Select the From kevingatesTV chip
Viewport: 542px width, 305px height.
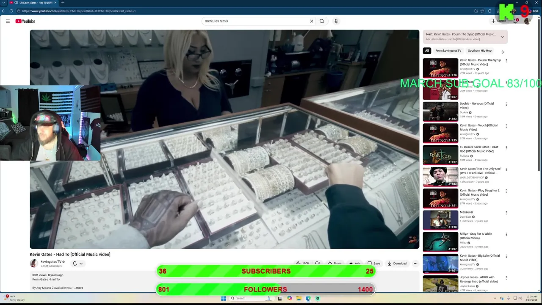448,51
